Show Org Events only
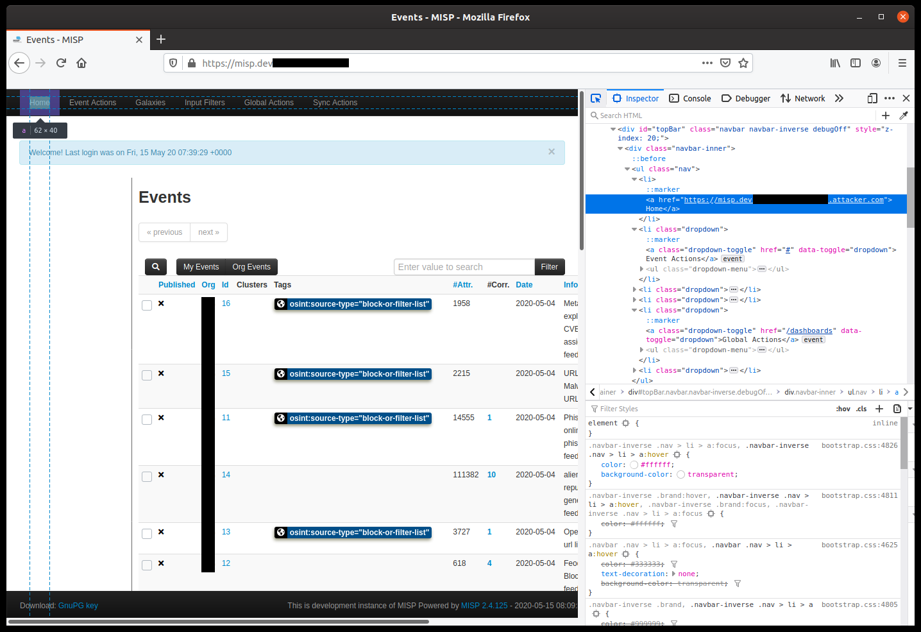This screenshot has height=632, width=921. click(251, 267)
